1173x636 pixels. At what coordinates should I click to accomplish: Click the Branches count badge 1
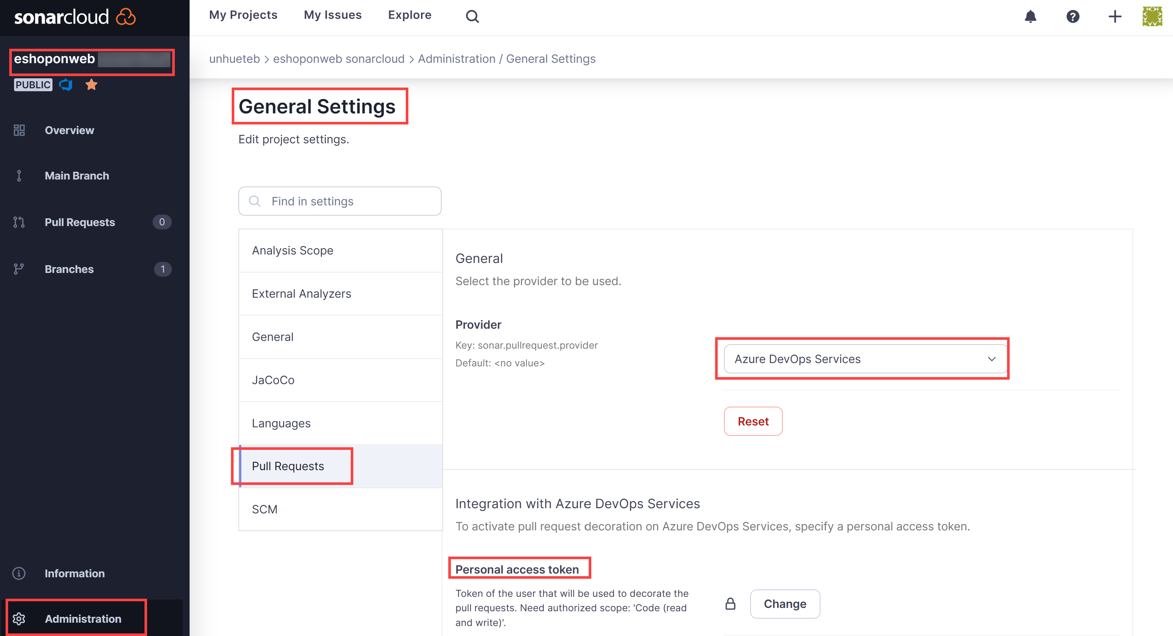point(163,269)
